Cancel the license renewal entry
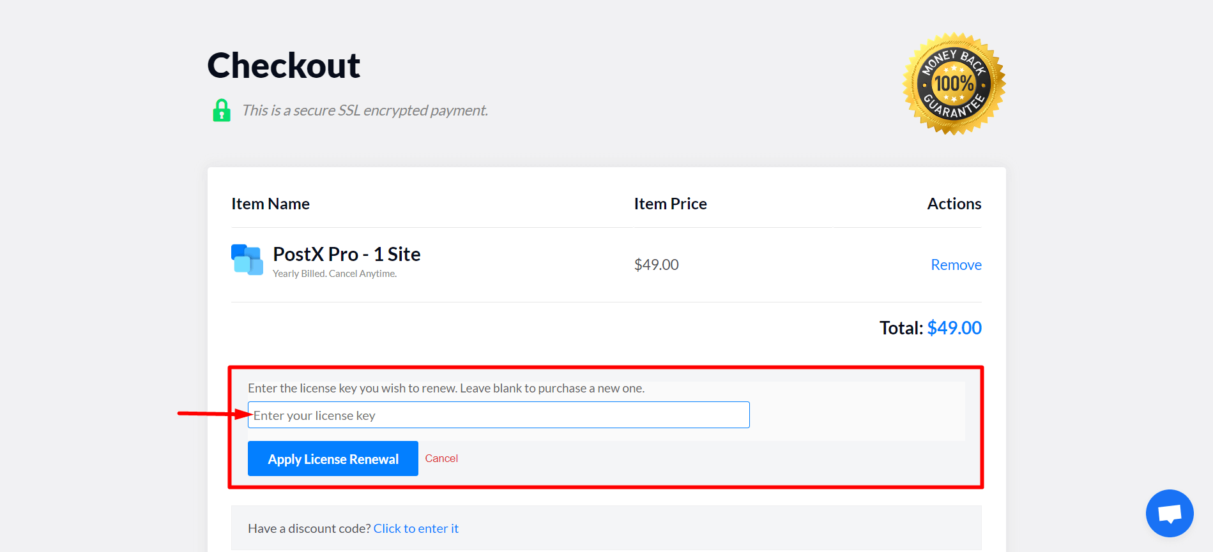Image resolution: width=1213 pixels, height=552 pixels. 441,458
